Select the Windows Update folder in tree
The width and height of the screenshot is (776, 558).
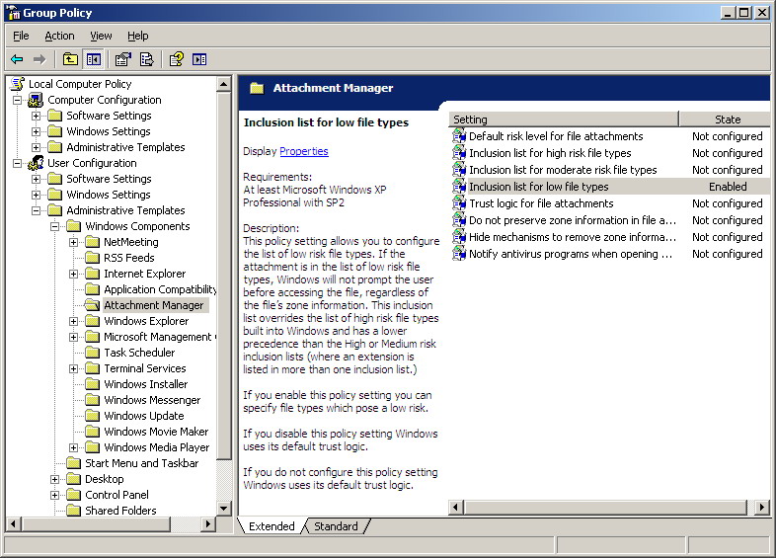[143, 416]
